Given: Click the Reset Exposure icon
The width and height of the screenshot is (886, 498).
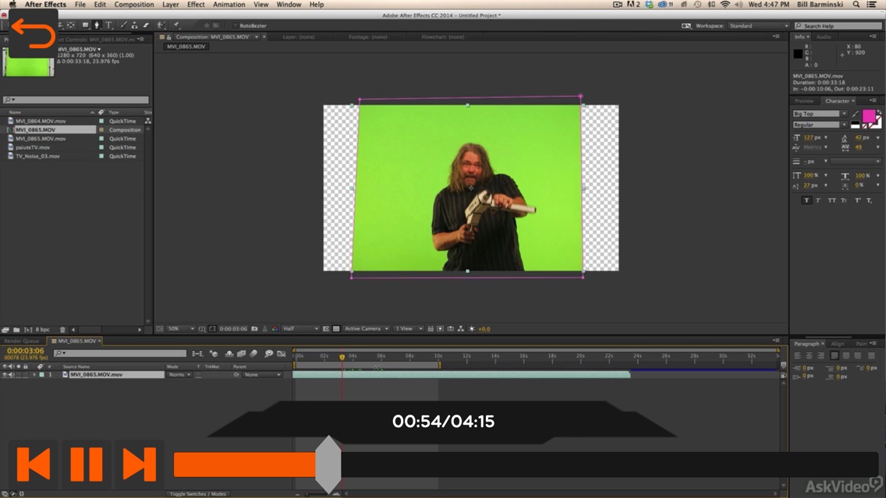Looking at the screenshot, I should tap(472, 329).
